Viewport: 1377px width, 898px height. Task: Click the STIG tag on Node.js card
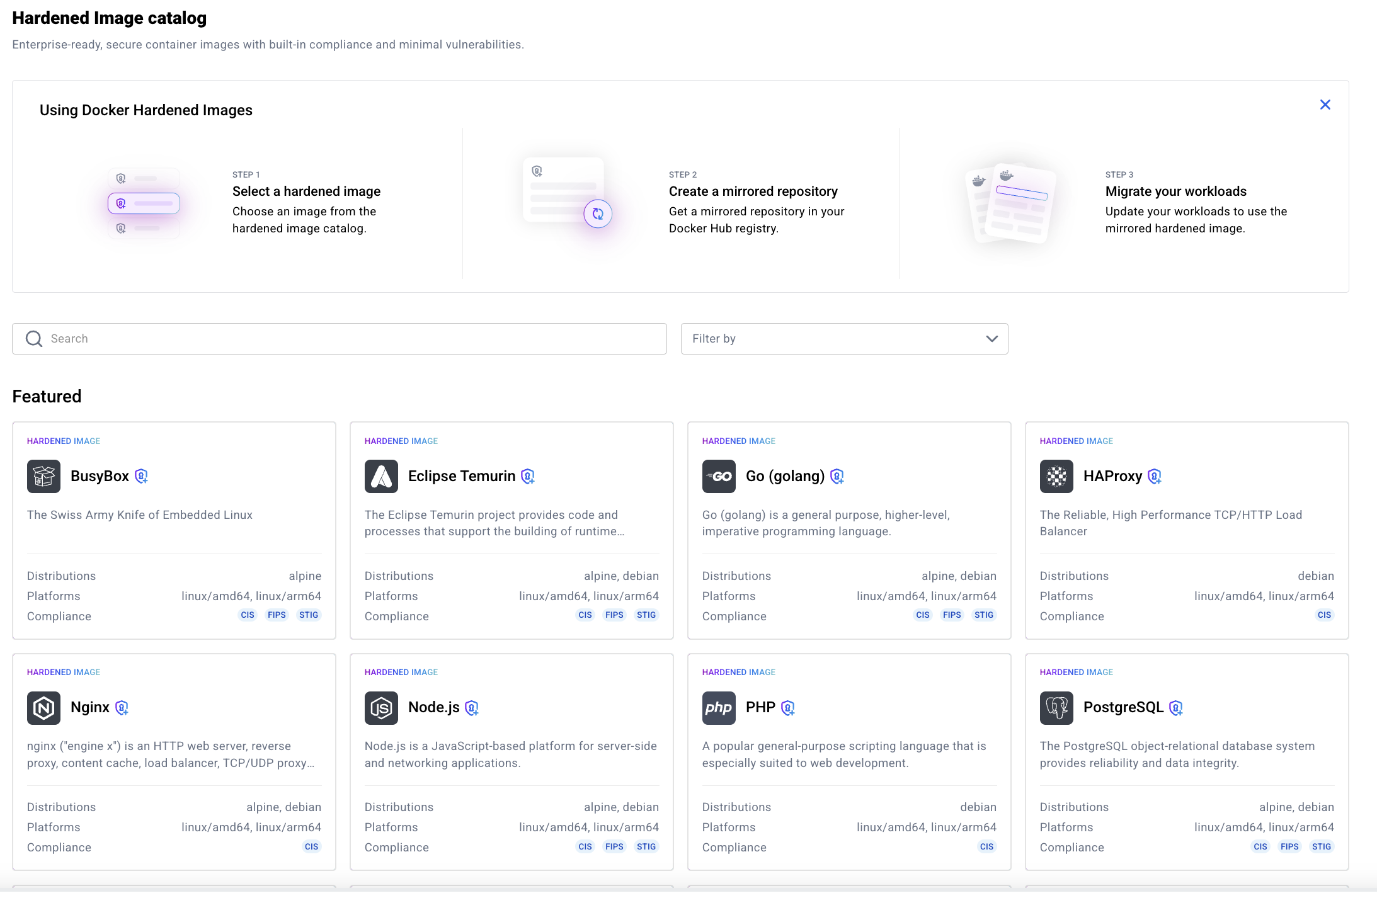click(x=646, y=847)
